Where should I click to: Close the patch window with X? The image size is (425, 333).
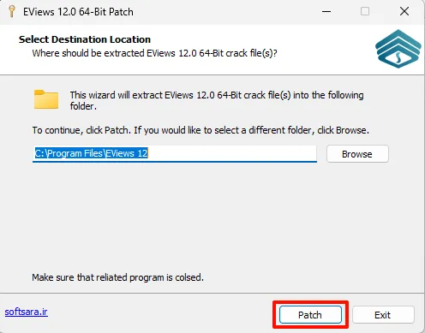tap(404, 12)
